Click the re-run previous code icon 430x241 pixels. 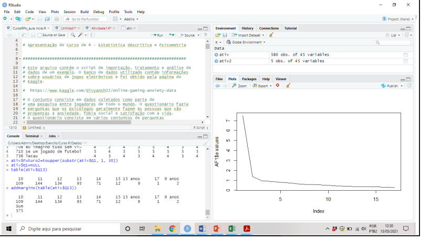[172, 35]
